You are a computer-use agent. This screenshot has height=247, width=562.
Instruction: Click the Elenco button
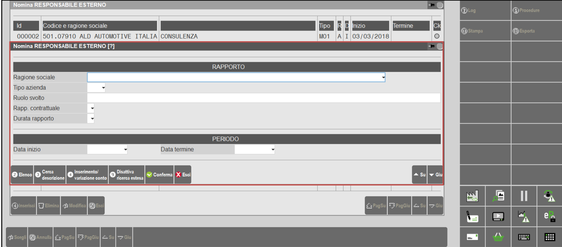(x=22, y=175)
